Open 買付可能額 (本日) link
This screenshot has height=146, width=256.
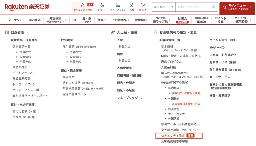24,111
